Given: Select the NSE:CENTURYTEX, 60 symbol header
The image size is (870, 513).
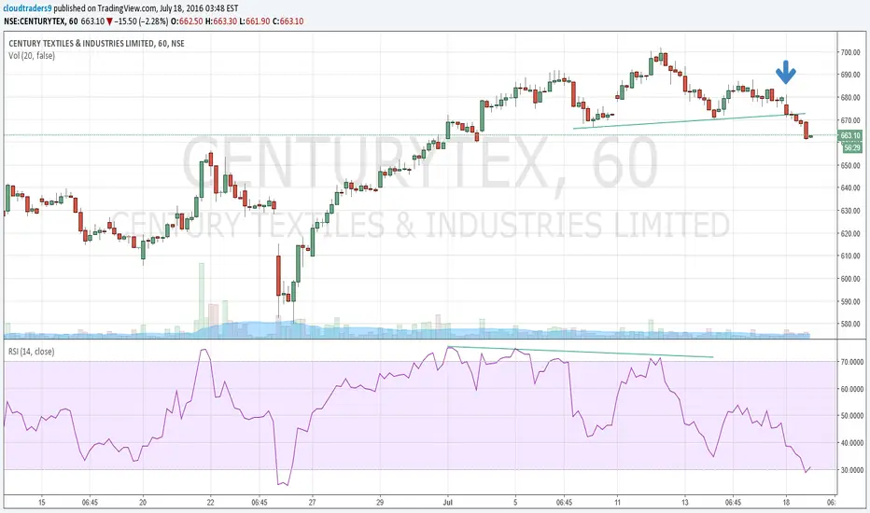Looking at the screenshot, I should 40,21.
